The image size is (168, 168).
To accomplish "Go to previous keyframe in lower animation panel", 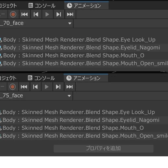I will tap(35, 87).
